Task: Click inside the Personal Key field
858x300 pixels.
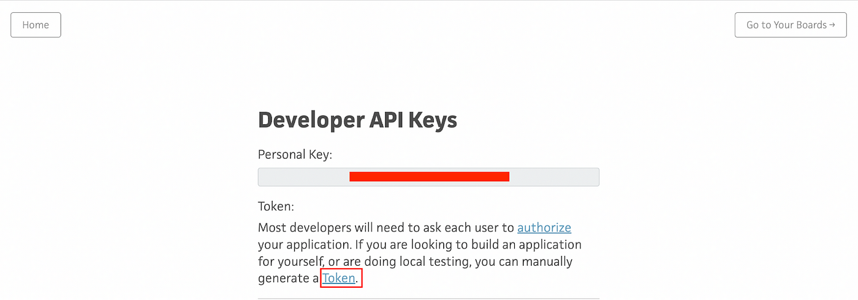Action: 428,177
